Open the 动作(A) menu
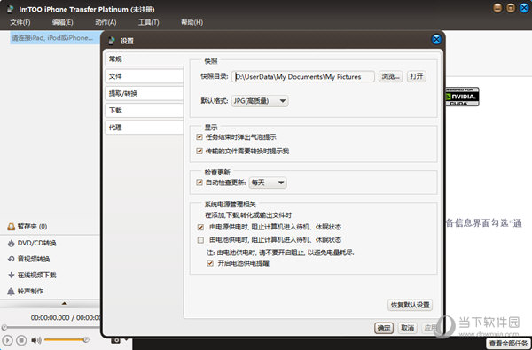This screenshot has height=350, width=532. pos(106,22)
